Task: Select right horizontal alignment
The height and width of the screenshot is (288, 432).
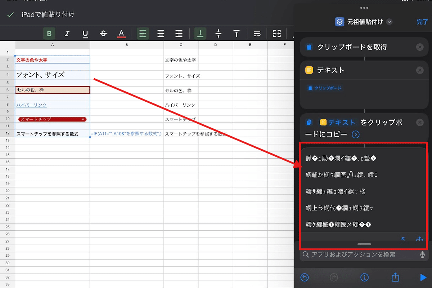Action: click(179, 34)
